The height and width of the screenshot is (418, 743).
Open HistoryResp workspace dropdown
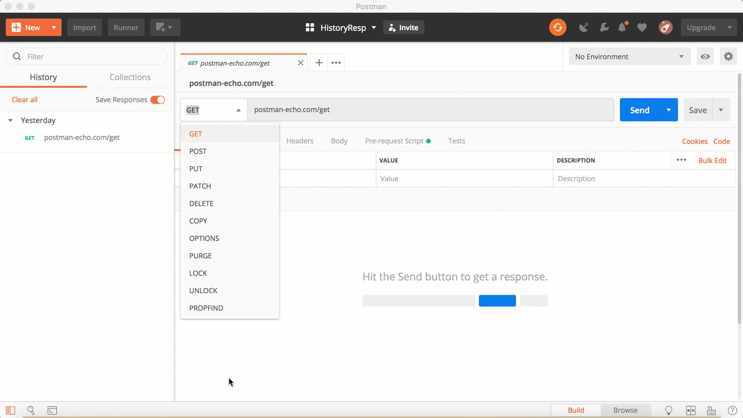coord(374,27)
